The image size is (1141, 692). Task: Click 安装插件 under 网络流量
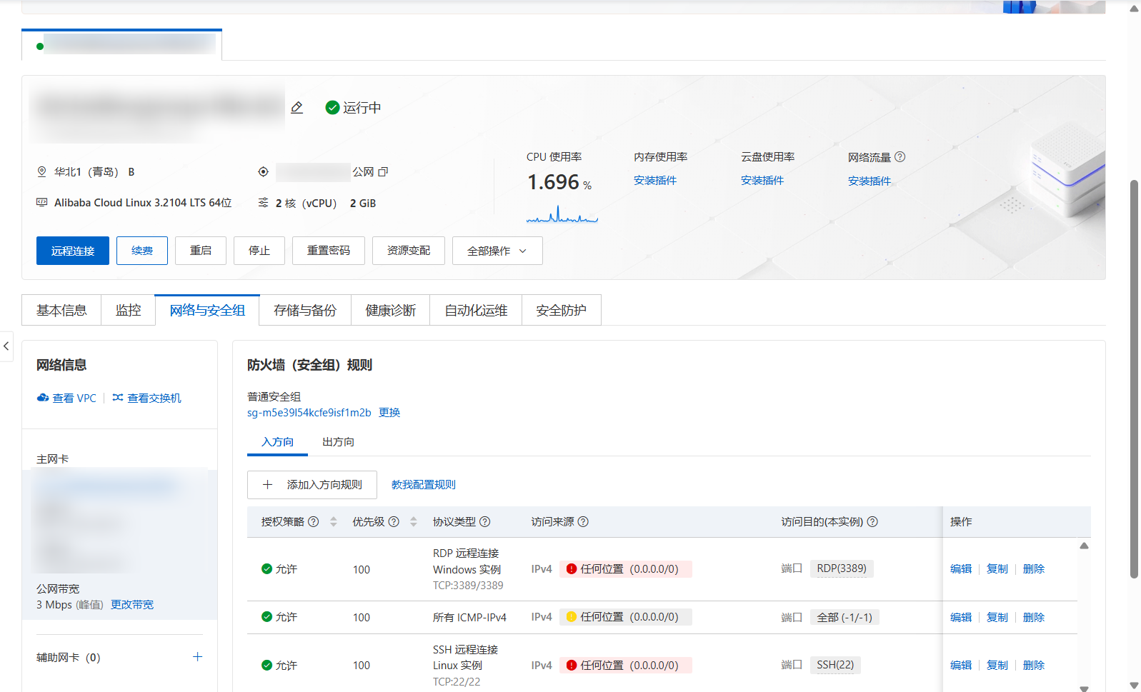point(870,181)
